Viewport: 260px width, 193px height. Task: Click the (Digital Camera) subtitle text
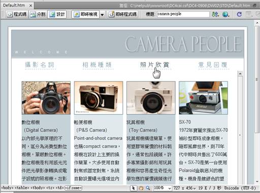pyautogui.click(x=41, y=130)
